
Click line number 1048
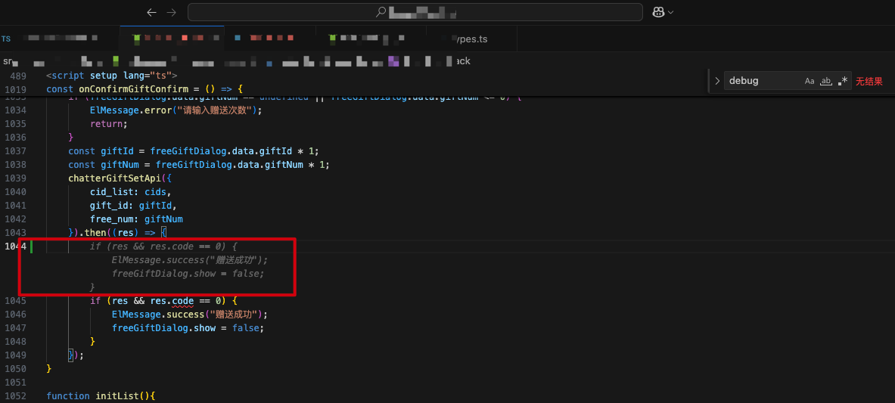click(x=16, y=342)
